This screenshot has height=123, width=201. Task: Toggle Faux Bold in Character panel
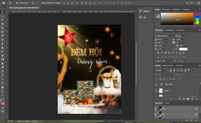[158, 53]
